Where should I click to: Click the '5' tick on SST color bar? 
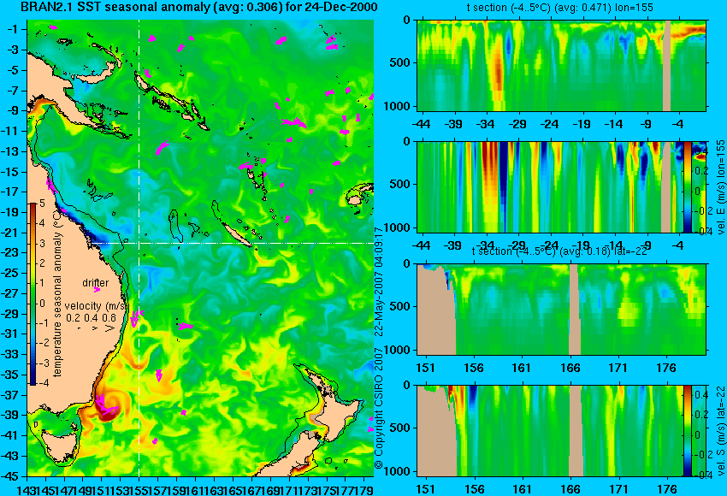(x=42, y=203)
